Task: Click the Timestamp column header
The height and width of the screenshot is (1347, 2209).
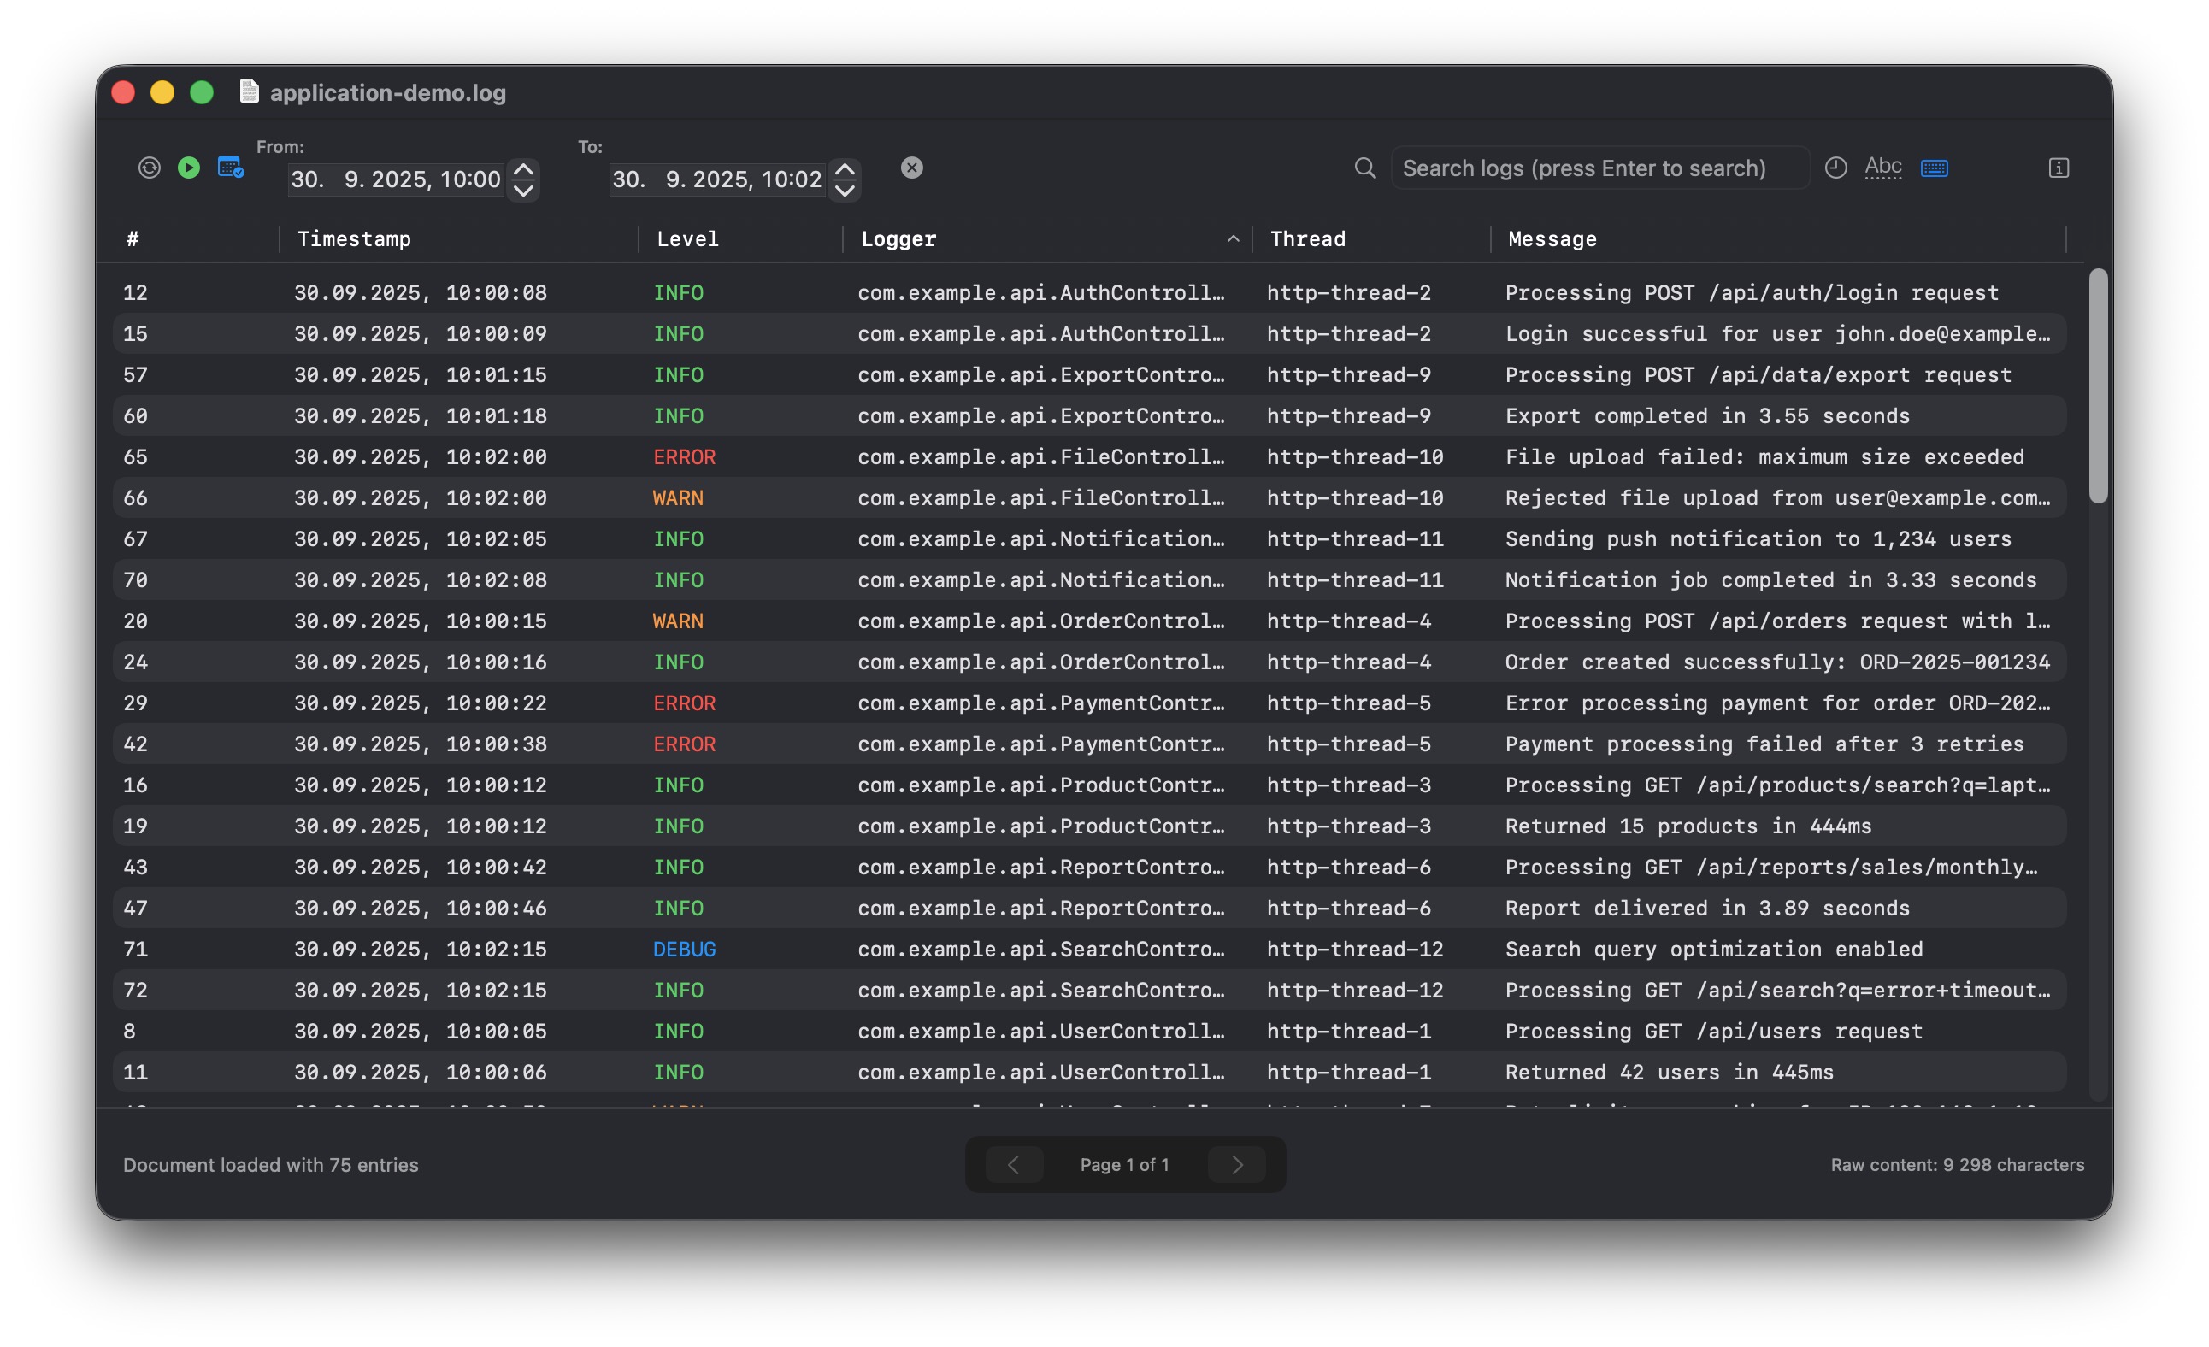Action: click(x=354, y=239)
